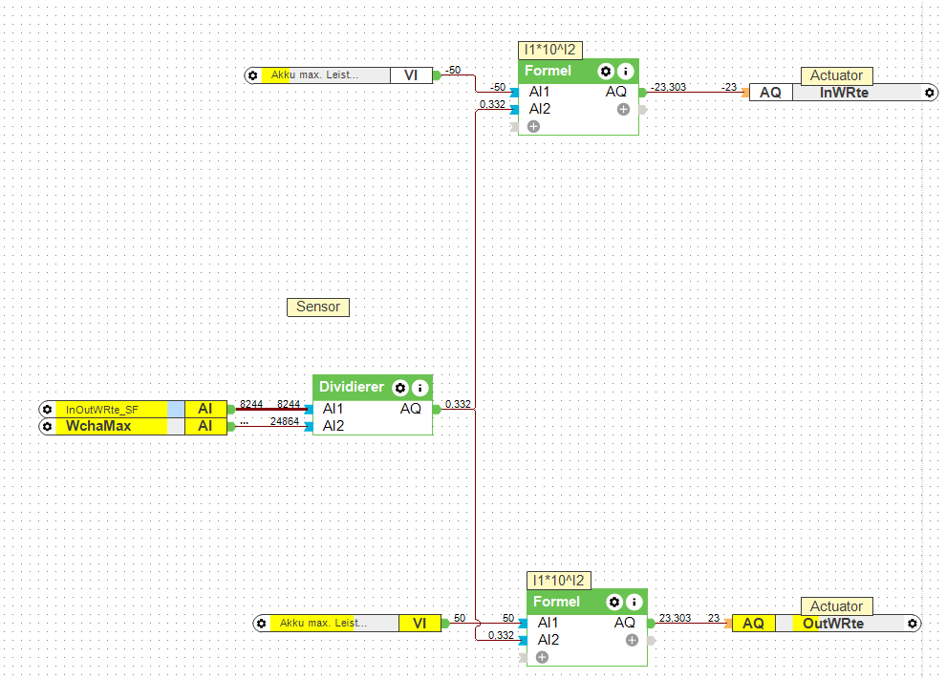Select the OutWRte actuator block
This screenshot has height=679, width=946.
(x=826, y=624)
